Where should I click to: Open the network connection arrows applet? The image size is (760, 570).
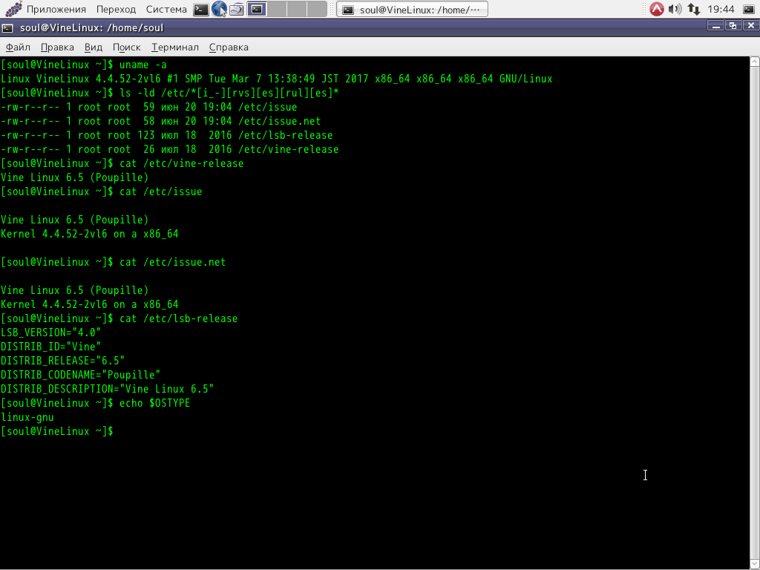694,9
